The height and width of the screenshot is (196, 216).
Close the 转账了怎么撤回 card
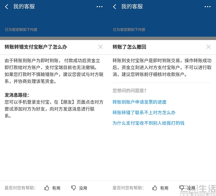[x=208, y=47]
